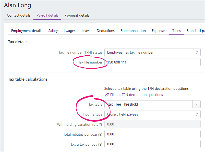
Task: Open the Expenses subtab
Action: 159,31
